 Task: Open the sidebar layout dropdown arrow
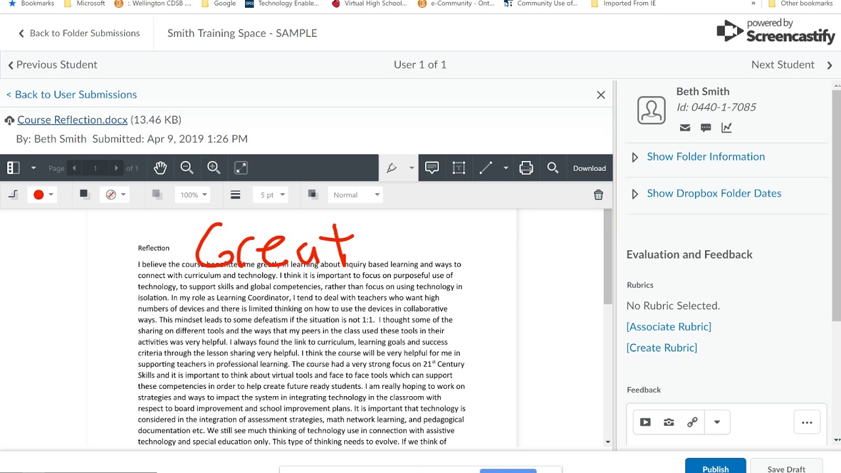pyautogui.click(x=34, y=168)
